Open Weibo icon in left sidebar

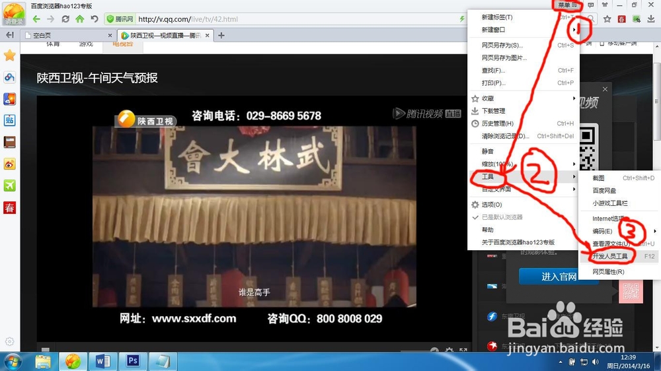(9, 164)
